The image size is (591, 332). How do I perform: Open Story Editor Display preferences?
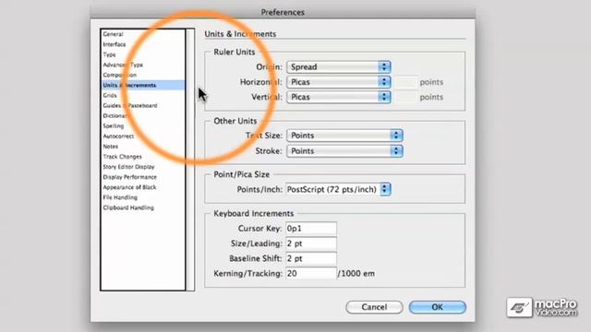pos(143,166)
